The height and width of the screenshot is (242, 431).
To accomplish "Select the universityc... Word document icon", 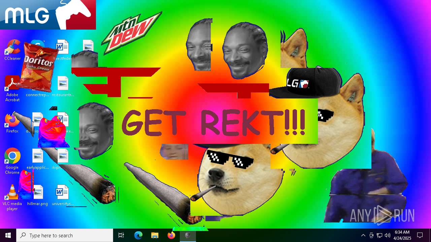I will tap(63, 195).
